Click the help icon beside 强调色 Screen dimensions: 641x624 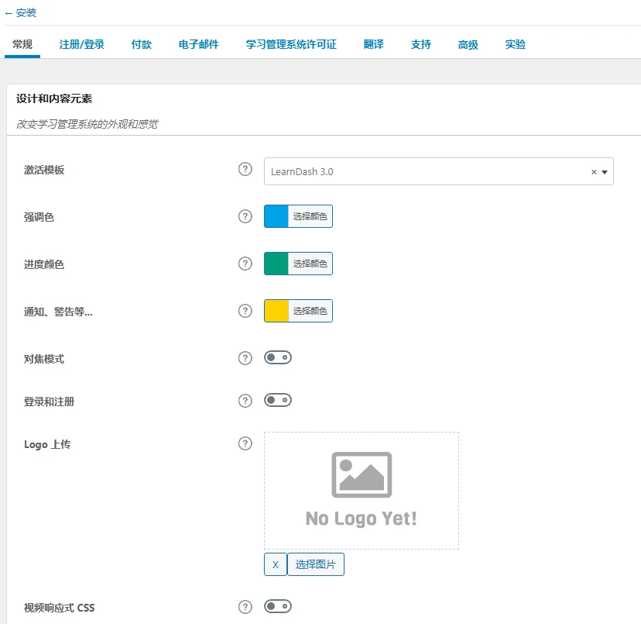(x=245, y=216)
